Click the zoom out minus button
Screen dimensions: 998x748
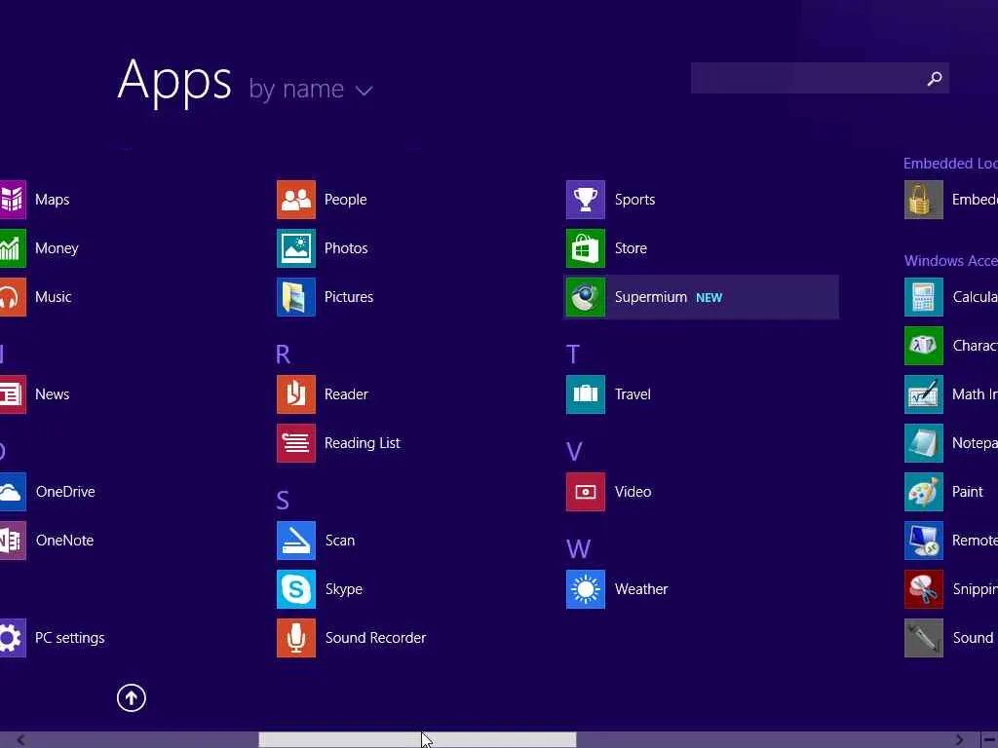point(989,740)
